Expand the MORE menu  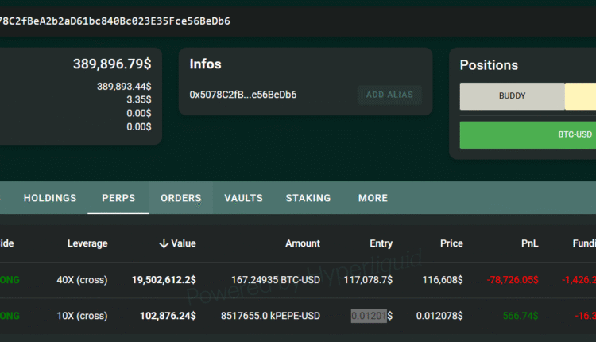coord(373,198)
